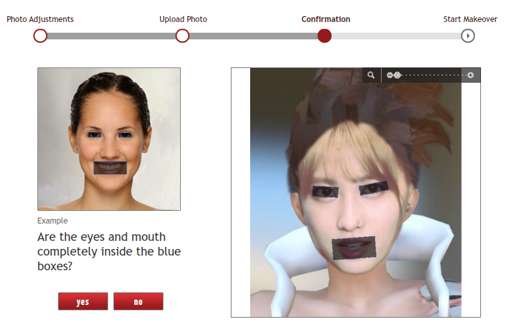The height and width of the screenshot is (333, 505).
Task: Answer no to the blue boxes question
Action: click(138, 302)
